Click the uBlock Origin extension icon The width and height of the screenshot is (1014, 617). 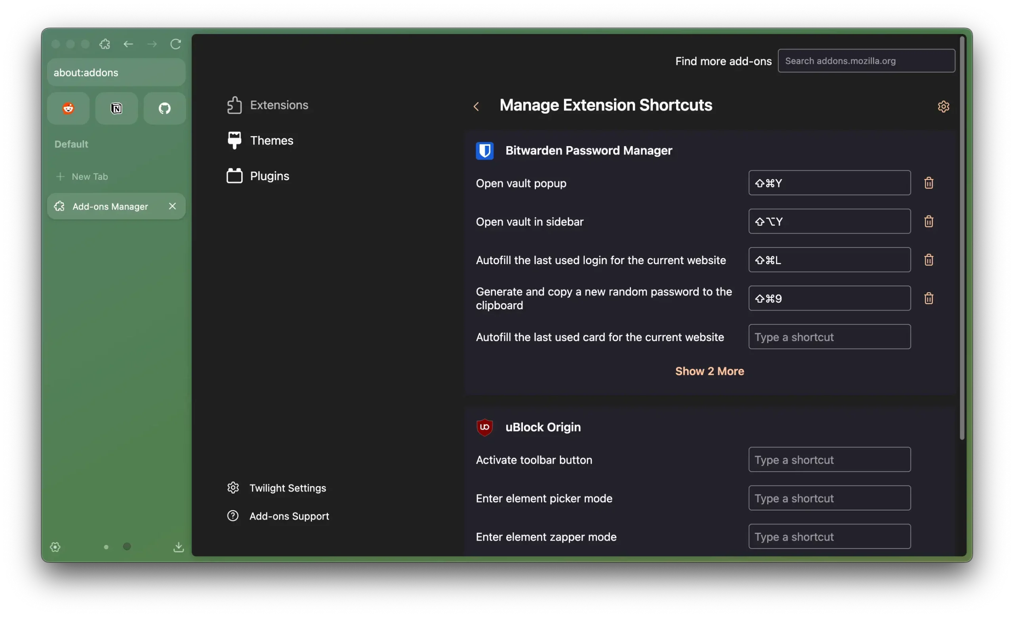point(484,427)
